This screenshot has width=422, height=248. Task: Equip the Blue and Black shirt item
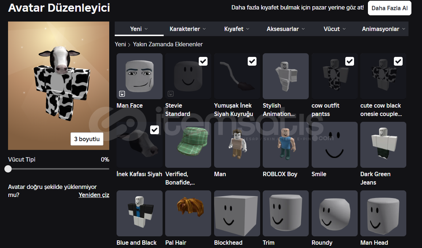tap(140, 213)
